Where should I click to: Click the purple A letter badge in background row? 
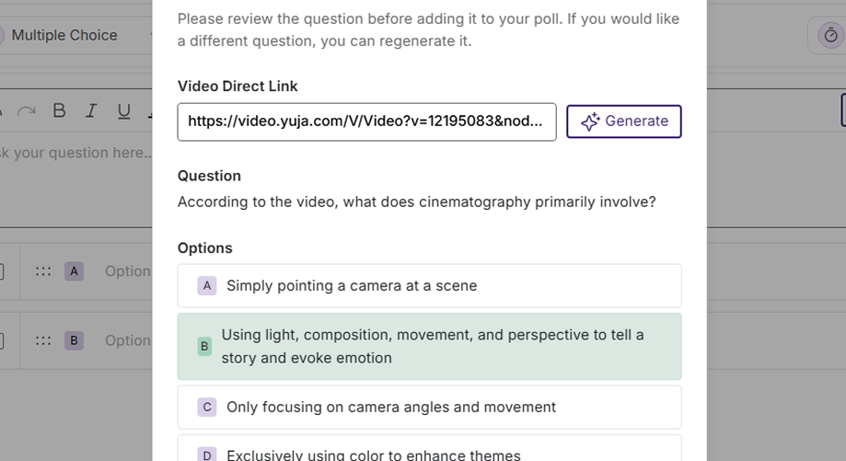[75, 271]
